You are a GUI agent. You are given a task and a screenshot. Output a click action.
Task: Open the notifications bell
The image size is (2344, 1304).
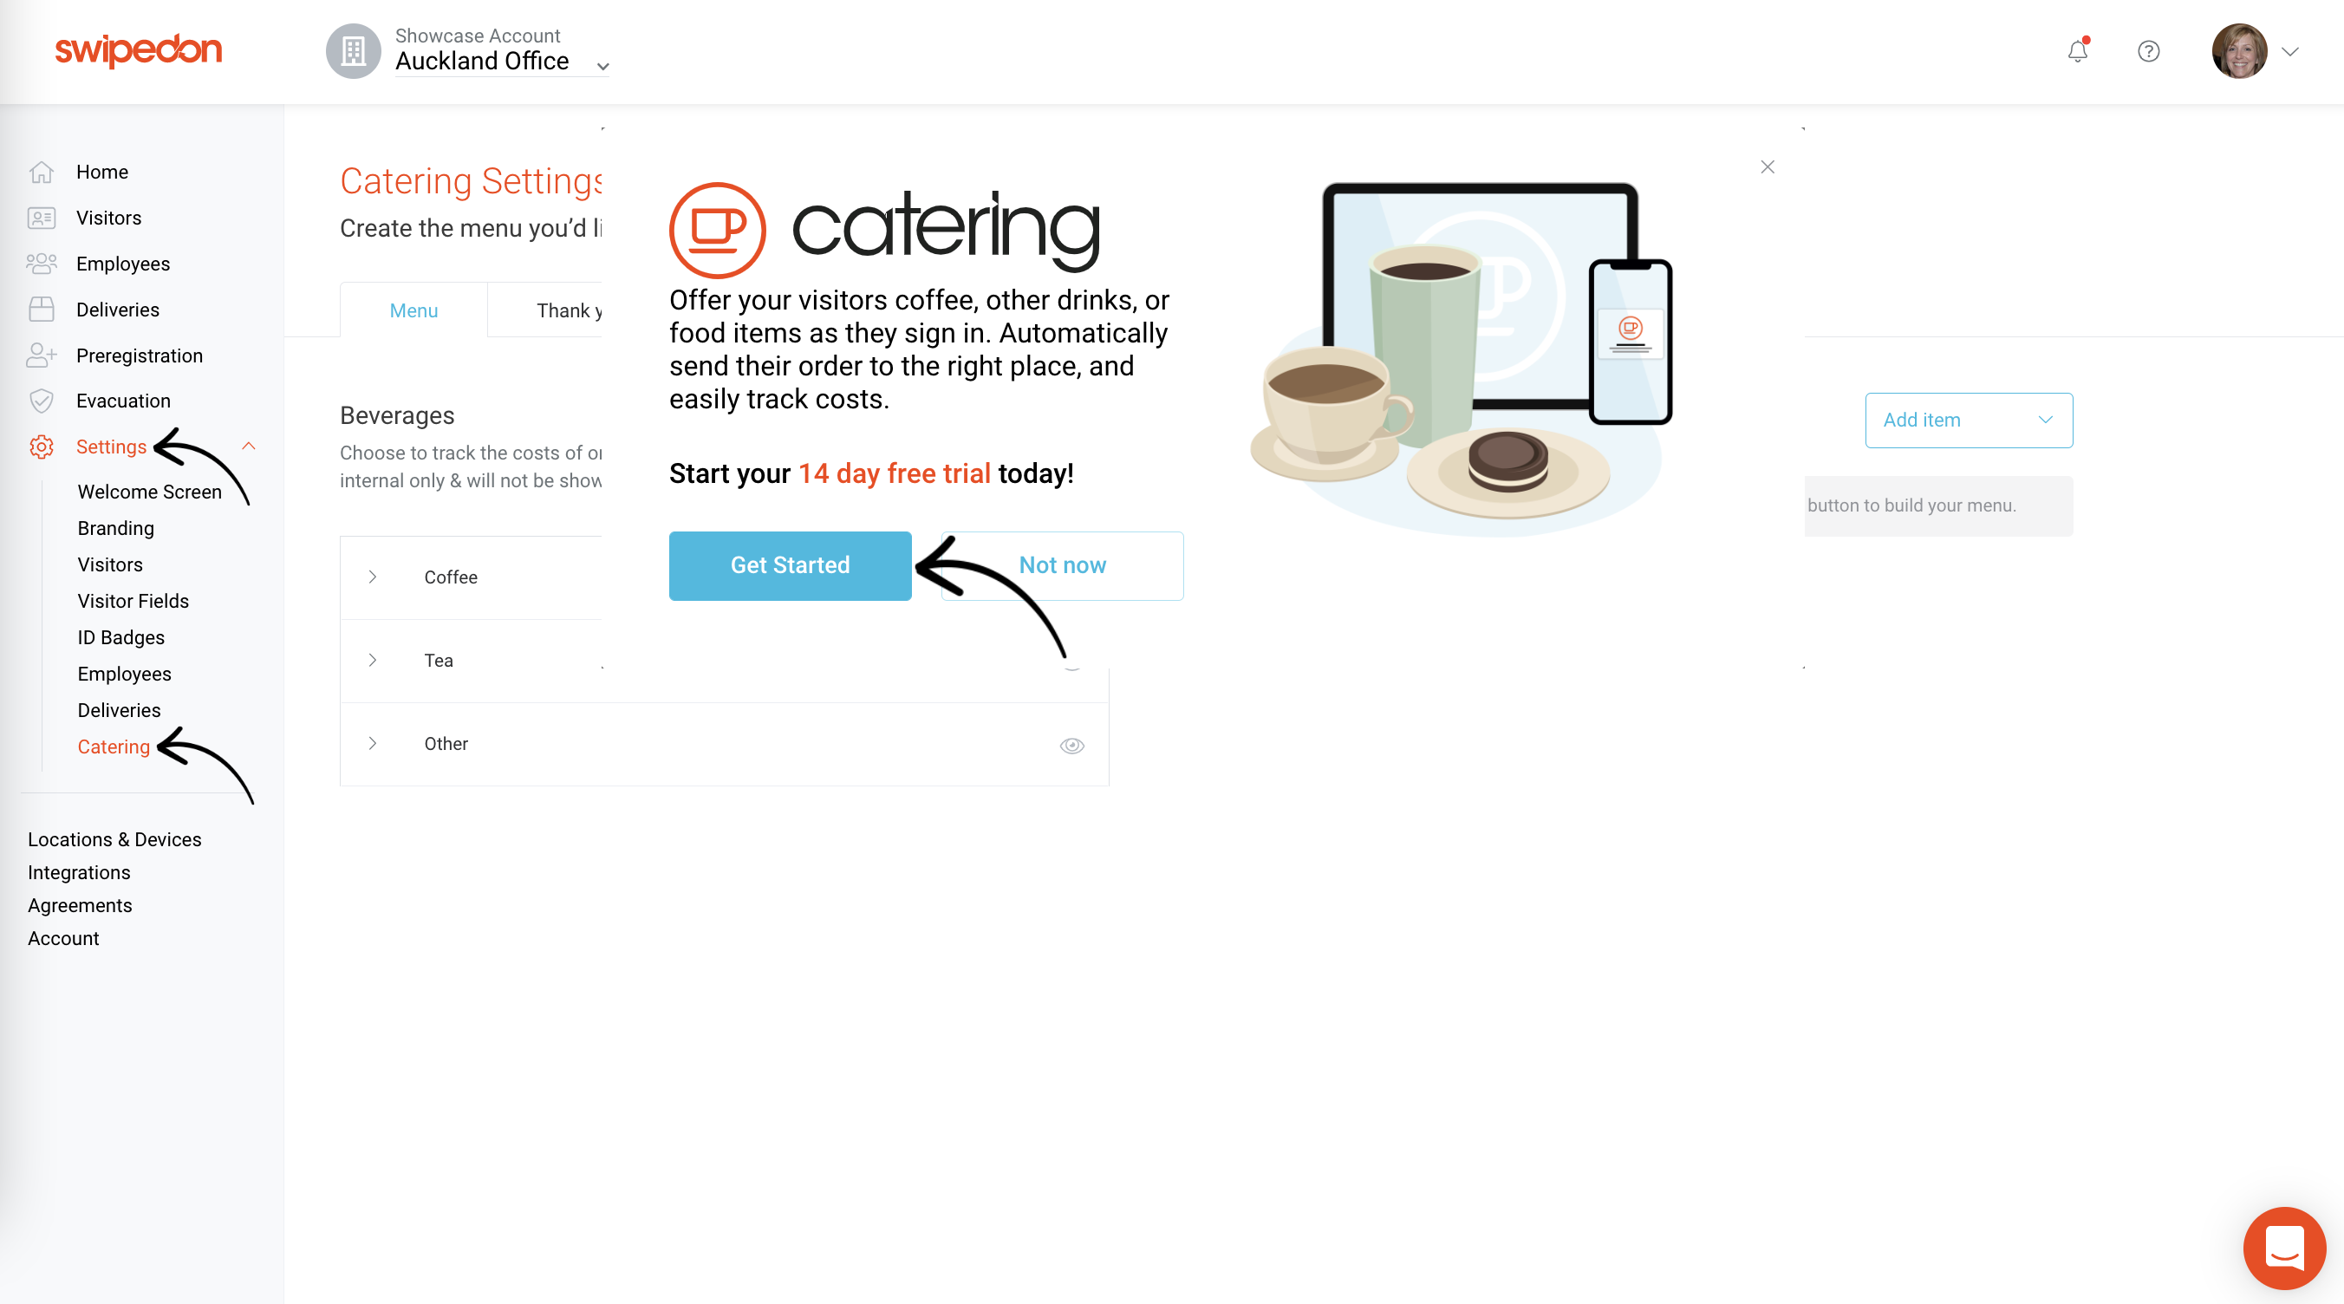(x=2077, y=51)
